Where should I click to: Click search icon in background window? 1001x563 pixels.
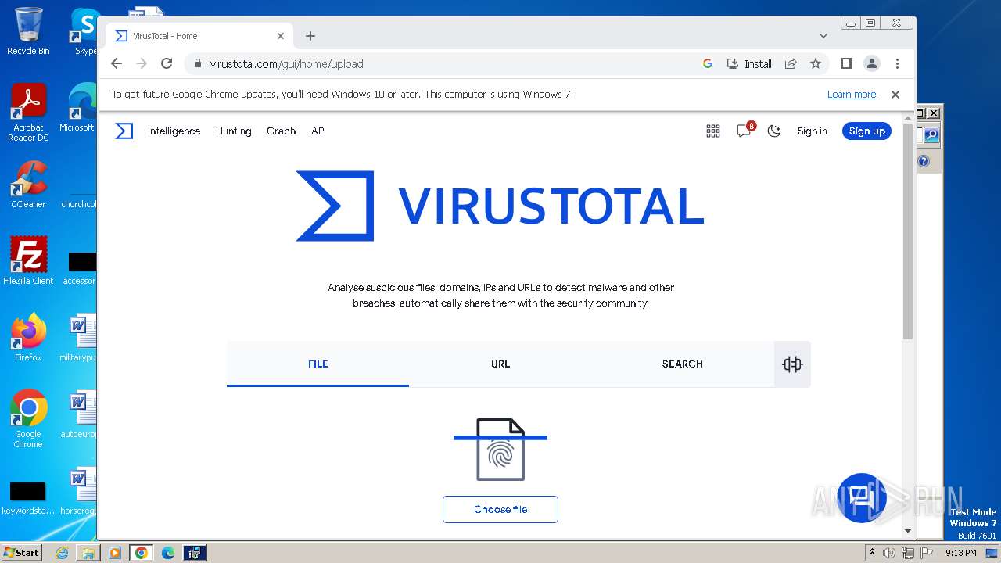pos(931,135)
